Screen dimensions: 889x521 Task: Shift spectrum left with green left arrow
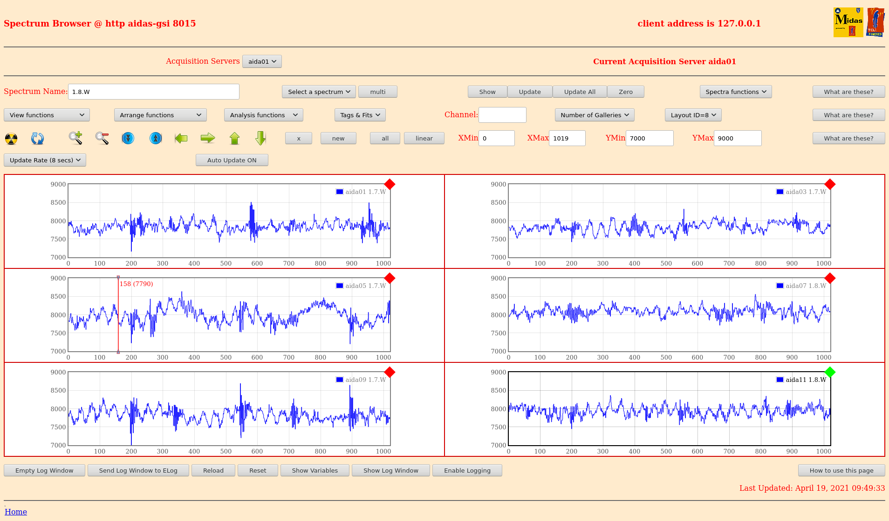[181, 138]
